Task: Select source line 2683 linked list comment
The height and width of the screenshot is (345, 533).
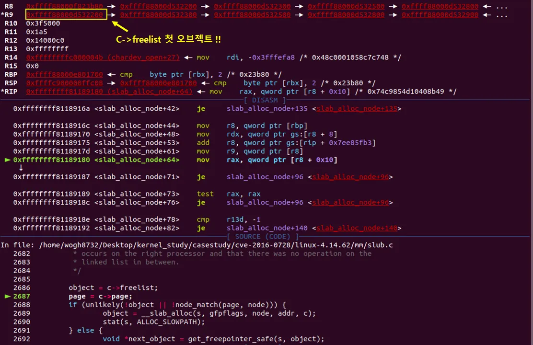Action: pos(126,262)
